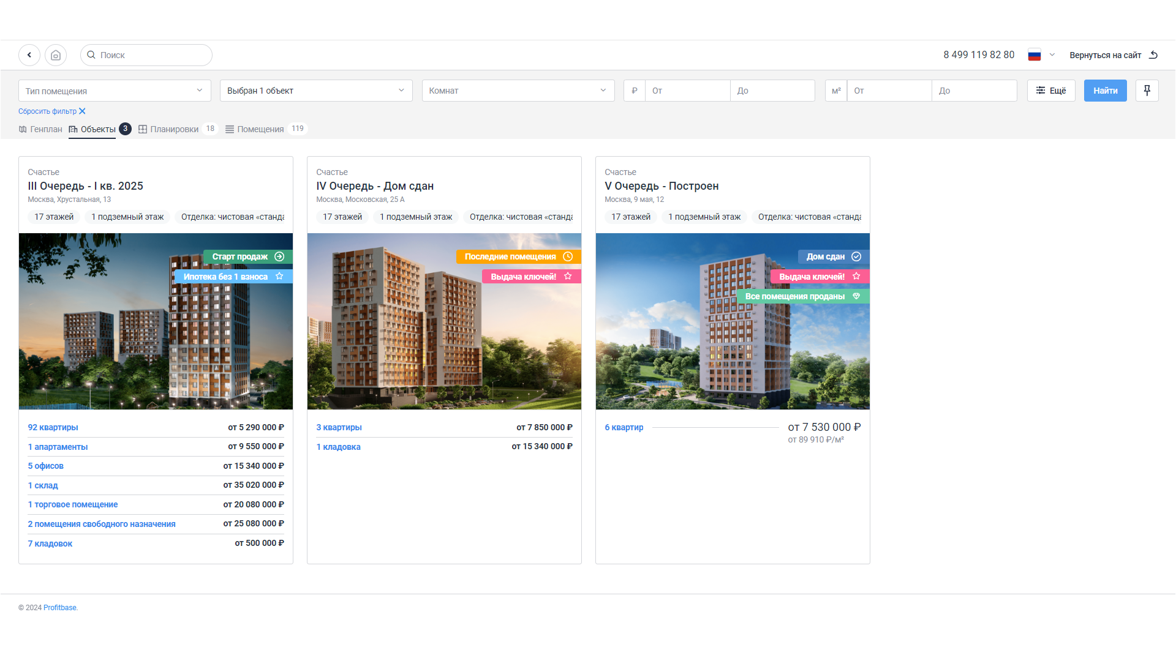Screen dimensions: 1176x661
Task: Open the 92 квартиры link
Action: point(53,427)
